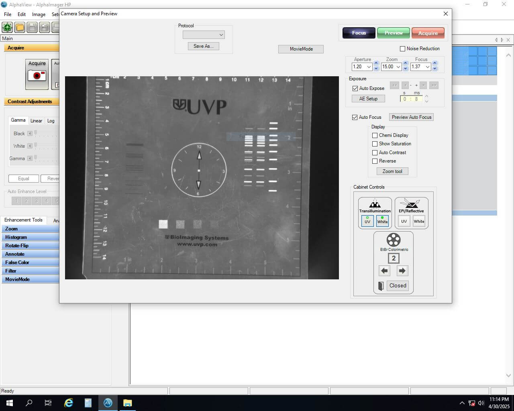This screenshot has height=411, width=514.
Task: Switch to the Linear contrast tab
Action: (36, 121)
